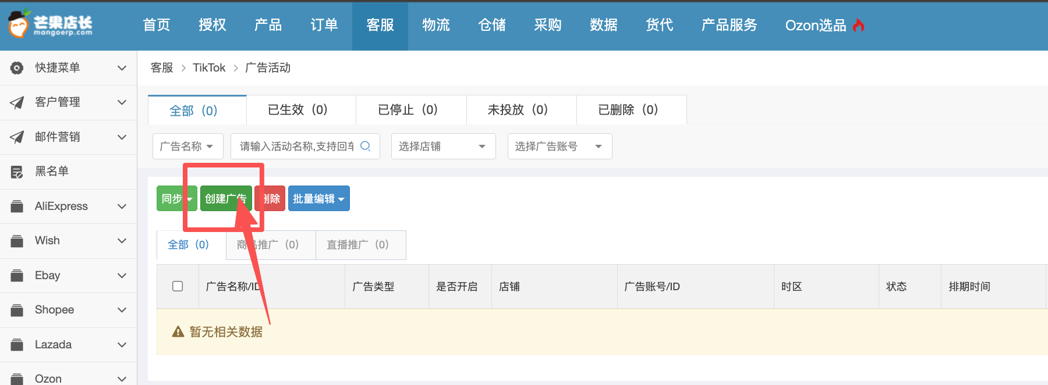Click the search magnifier in activity name field
Screen dimensions: 1048x385
[365, 146]
